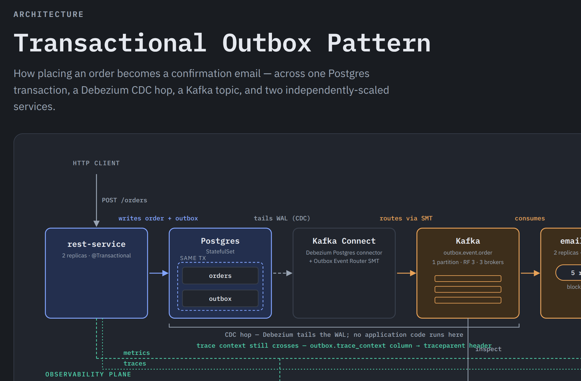Viewport: 581px width, 381px height.
Task: Click the 'OBSERVABILITY PLANE' label
Action: (x=88, y=374)
